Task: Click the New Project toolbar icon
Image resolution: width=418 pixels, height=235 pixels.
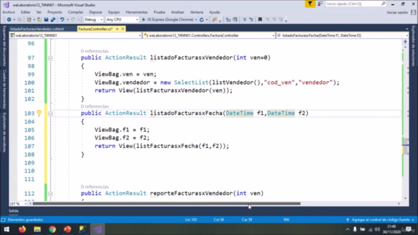Action: click(29, 20)
